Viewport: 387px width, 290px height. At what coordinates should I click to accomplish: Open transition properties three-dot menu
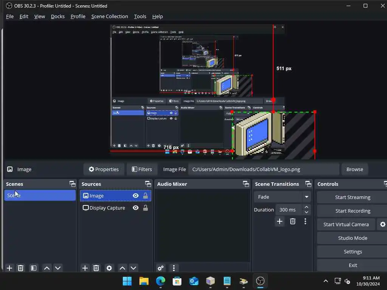click(305, 221)
